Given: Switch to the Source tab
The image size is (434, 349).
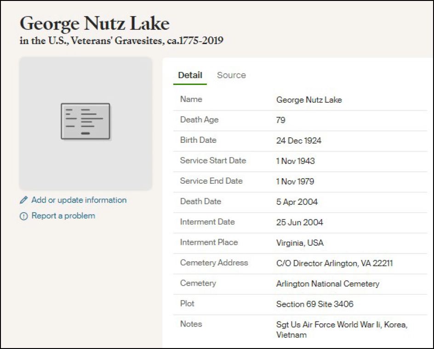Looking at the screenshot, I should pos(231,75).
